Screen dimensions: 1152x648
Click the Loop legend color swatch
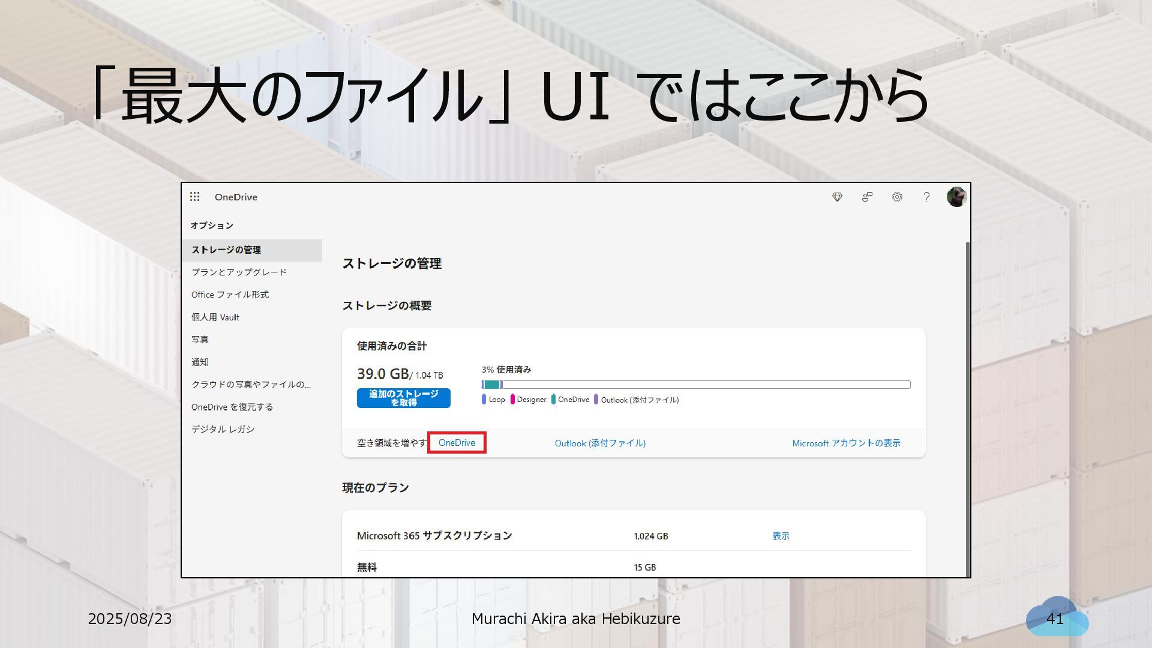coord(484,400)
